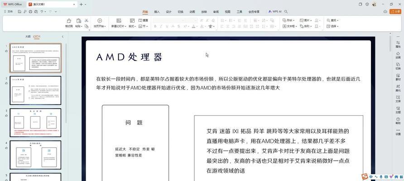
Task: Click the star marker beside slide 2
Action: pos(6,83)
